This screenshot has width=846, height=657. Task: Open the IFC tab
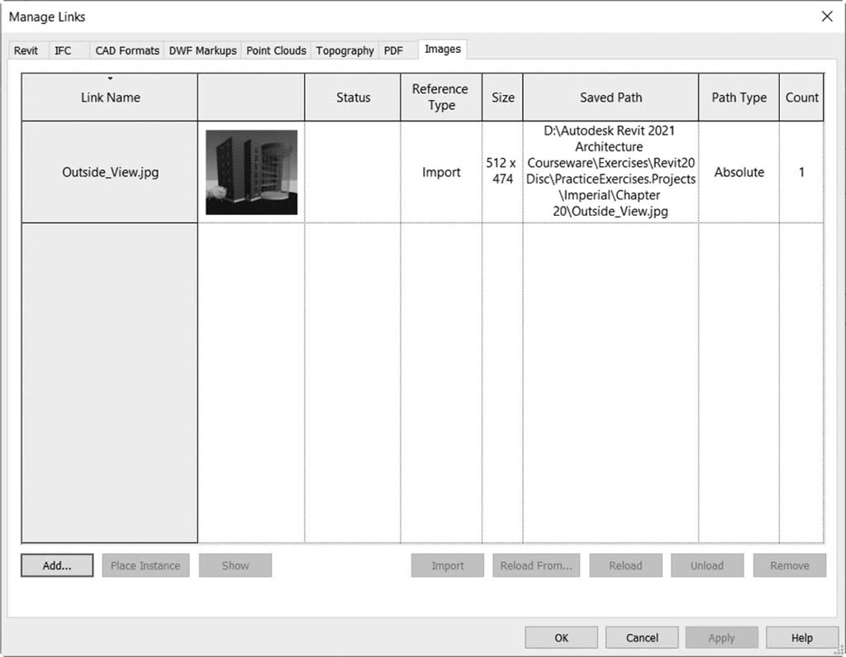63,50
